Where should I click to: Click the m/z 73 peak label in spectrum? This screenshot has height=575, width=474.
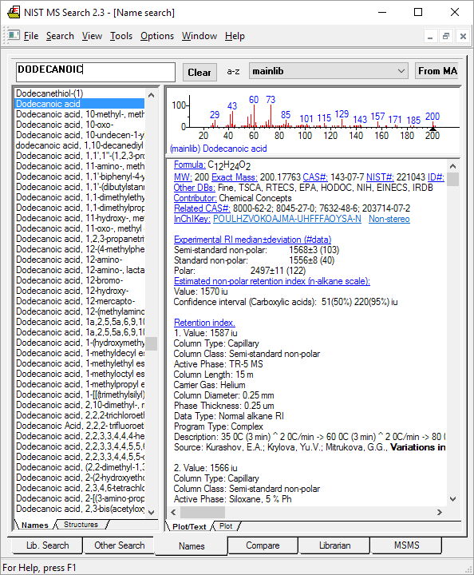click(271, 100)
